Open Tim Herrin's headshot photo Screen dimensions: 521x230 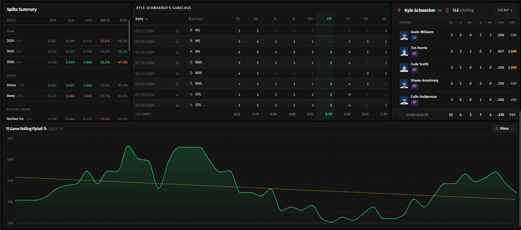pyautogui.click(x=404, y=51)
